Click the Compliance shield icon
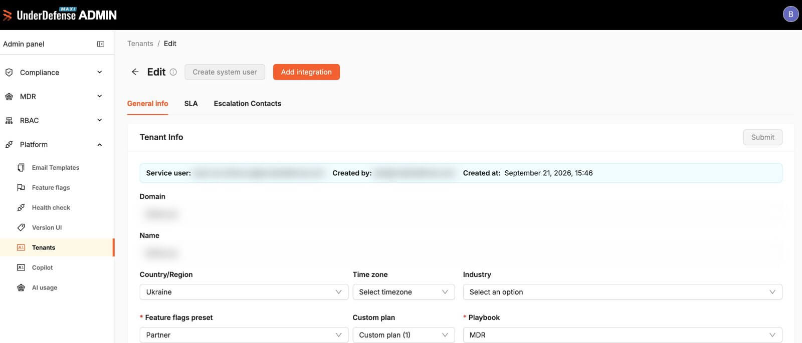This screenshot has width=802, height=343. 9,73
